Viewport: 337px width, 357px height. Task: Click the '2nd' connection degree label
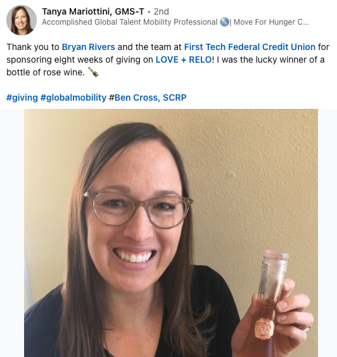pos(162,11)
